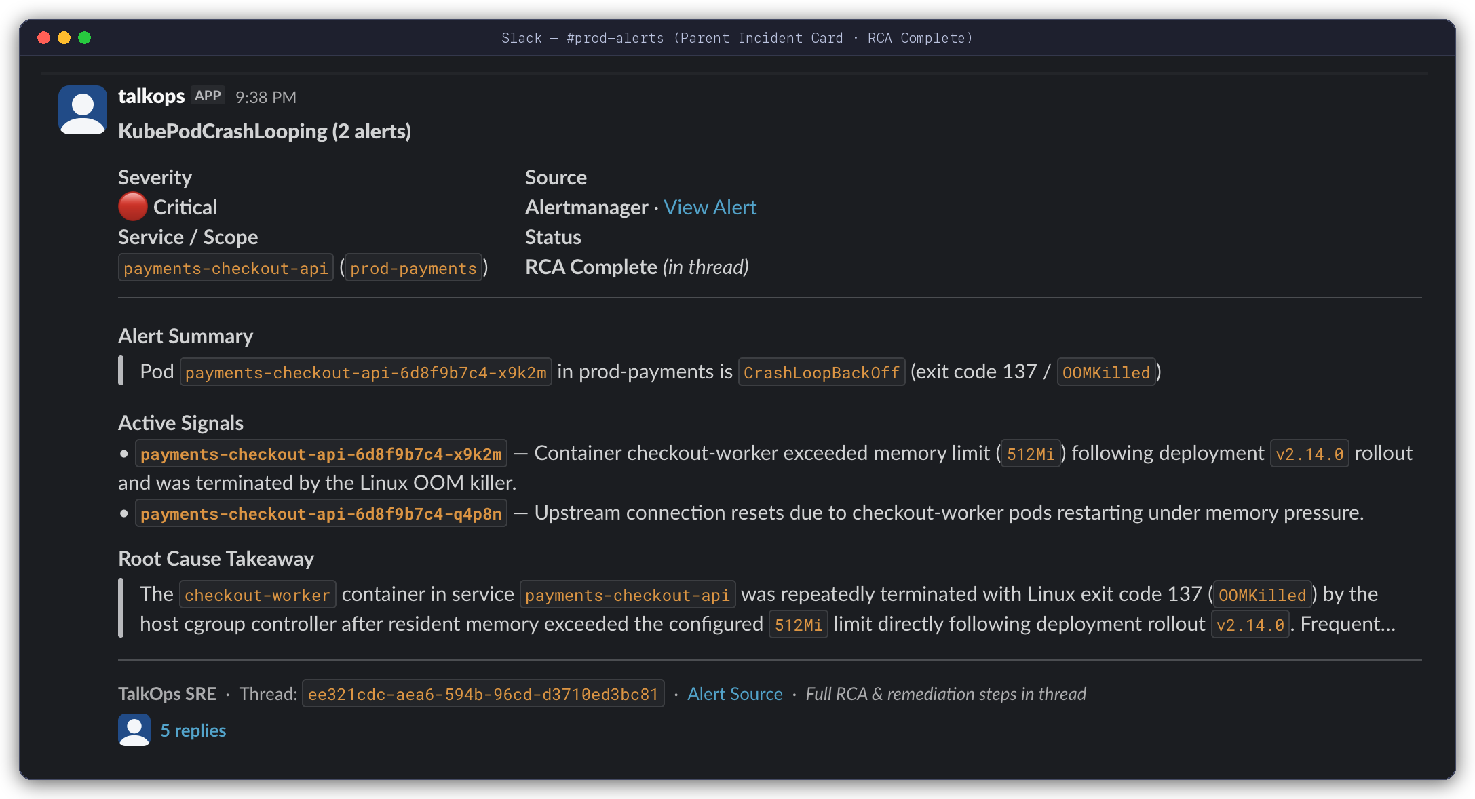Click bold pod x9k2m in Active Signals
This screenshot has width=1475, height=799.
[321, 454]
